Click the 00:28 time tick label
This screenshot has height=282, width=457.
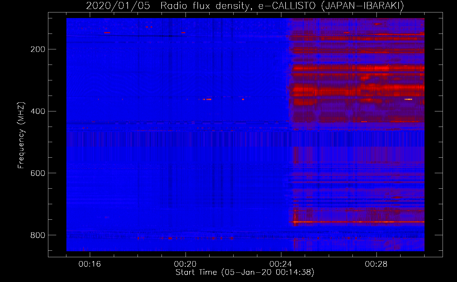[x=376, y=264]
